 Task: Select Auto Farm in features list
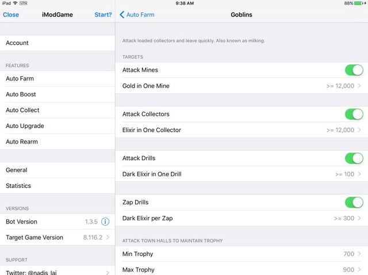click(x=57, y=79)
